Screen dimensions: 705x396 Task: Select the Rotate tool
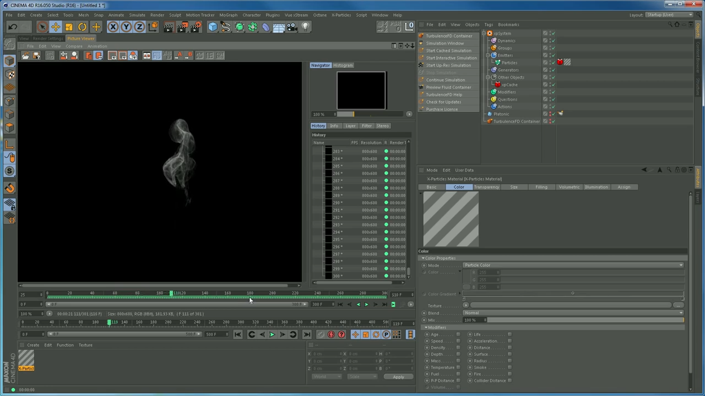(82, 27)
